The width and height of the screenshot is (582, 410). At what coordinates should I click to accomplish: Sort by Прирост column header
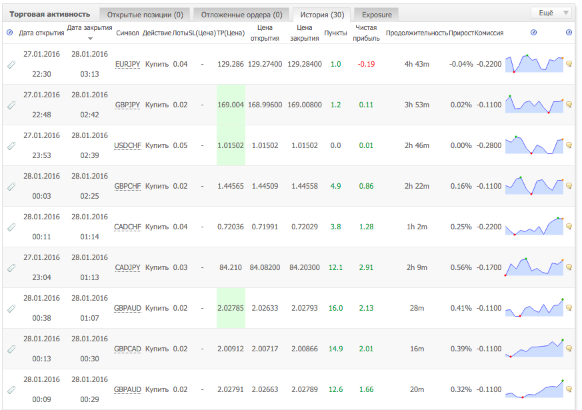coord(461,33)
